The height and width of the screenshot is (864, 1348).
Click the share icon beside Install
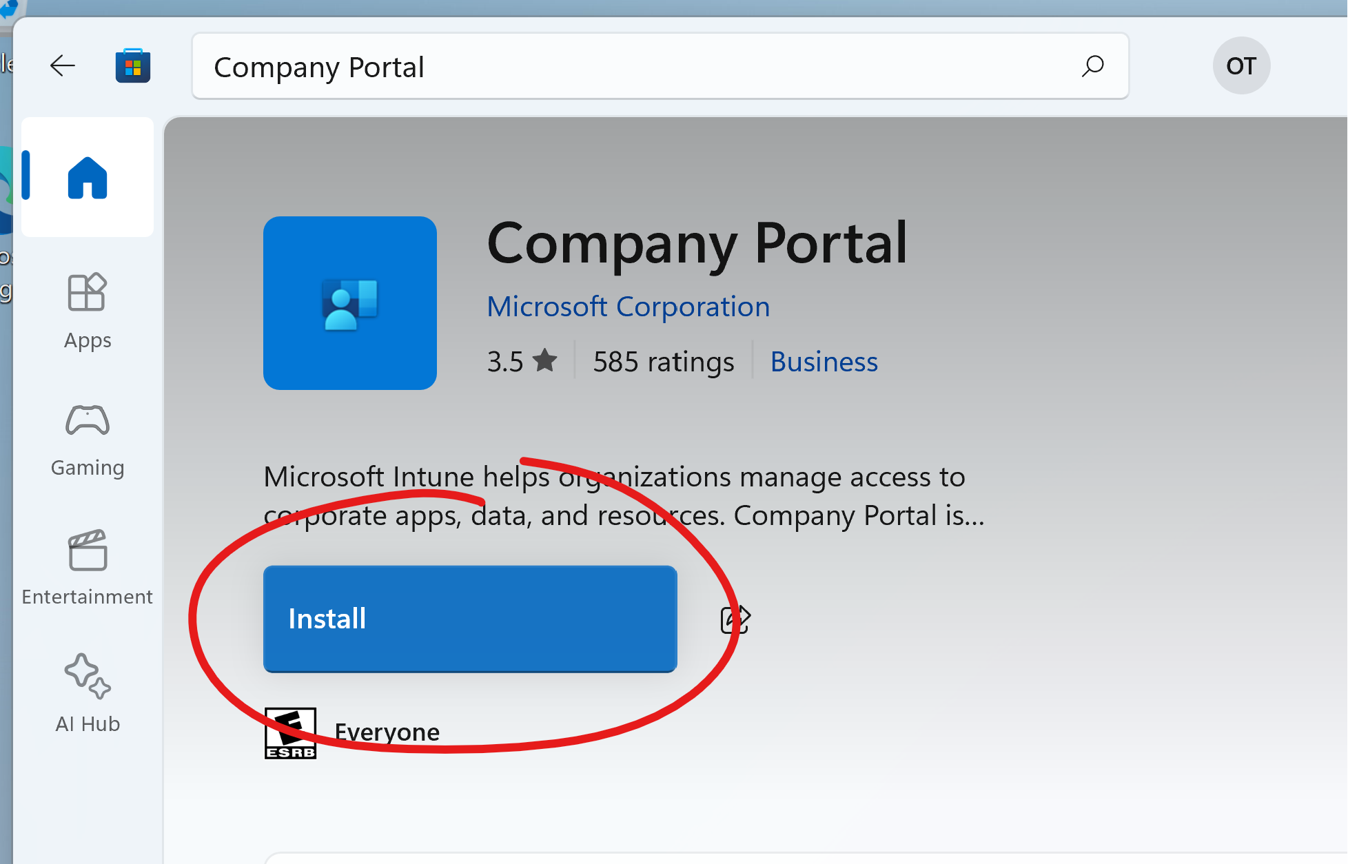coord(735,619)
